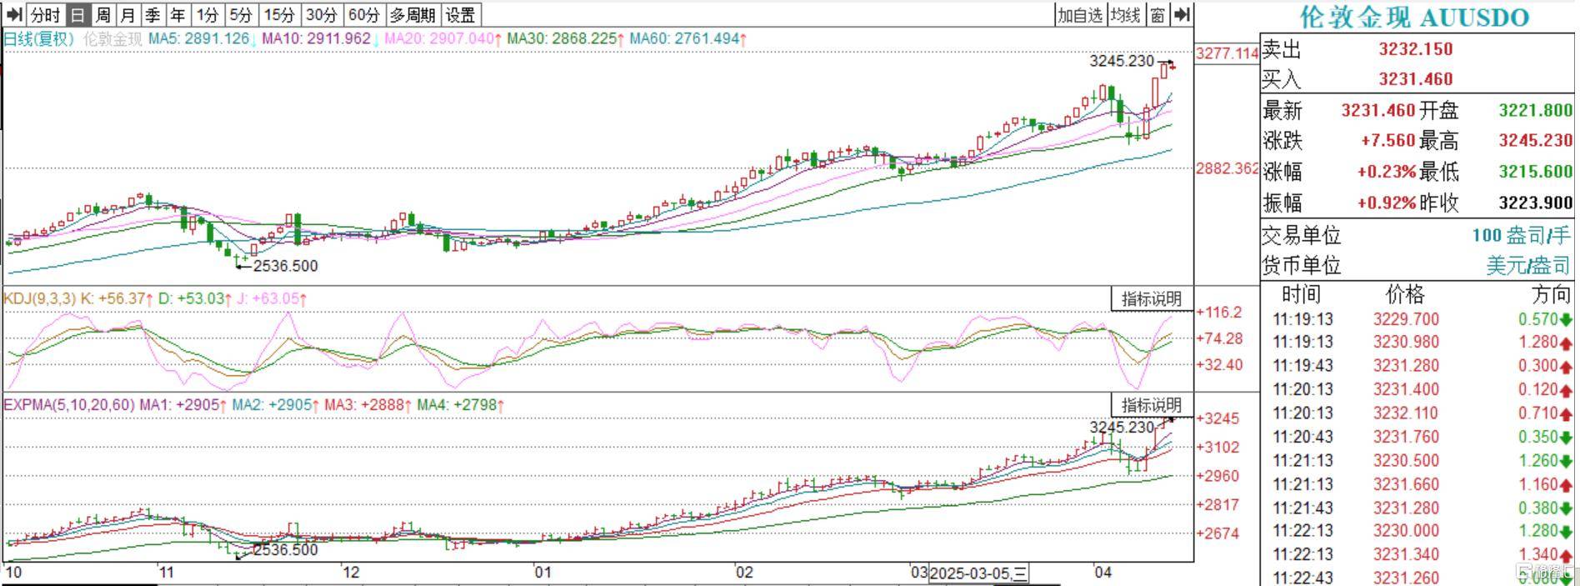Click the right panel collapse arrow icon
1580x586 pixels.
click(x=1182, y=15)
